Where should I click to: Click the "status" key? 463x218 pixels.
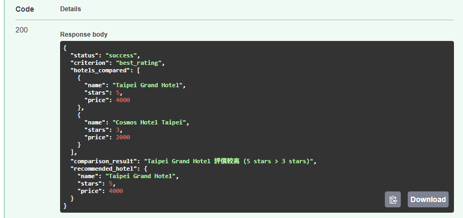pyautogui.click(x=86, y=55)
